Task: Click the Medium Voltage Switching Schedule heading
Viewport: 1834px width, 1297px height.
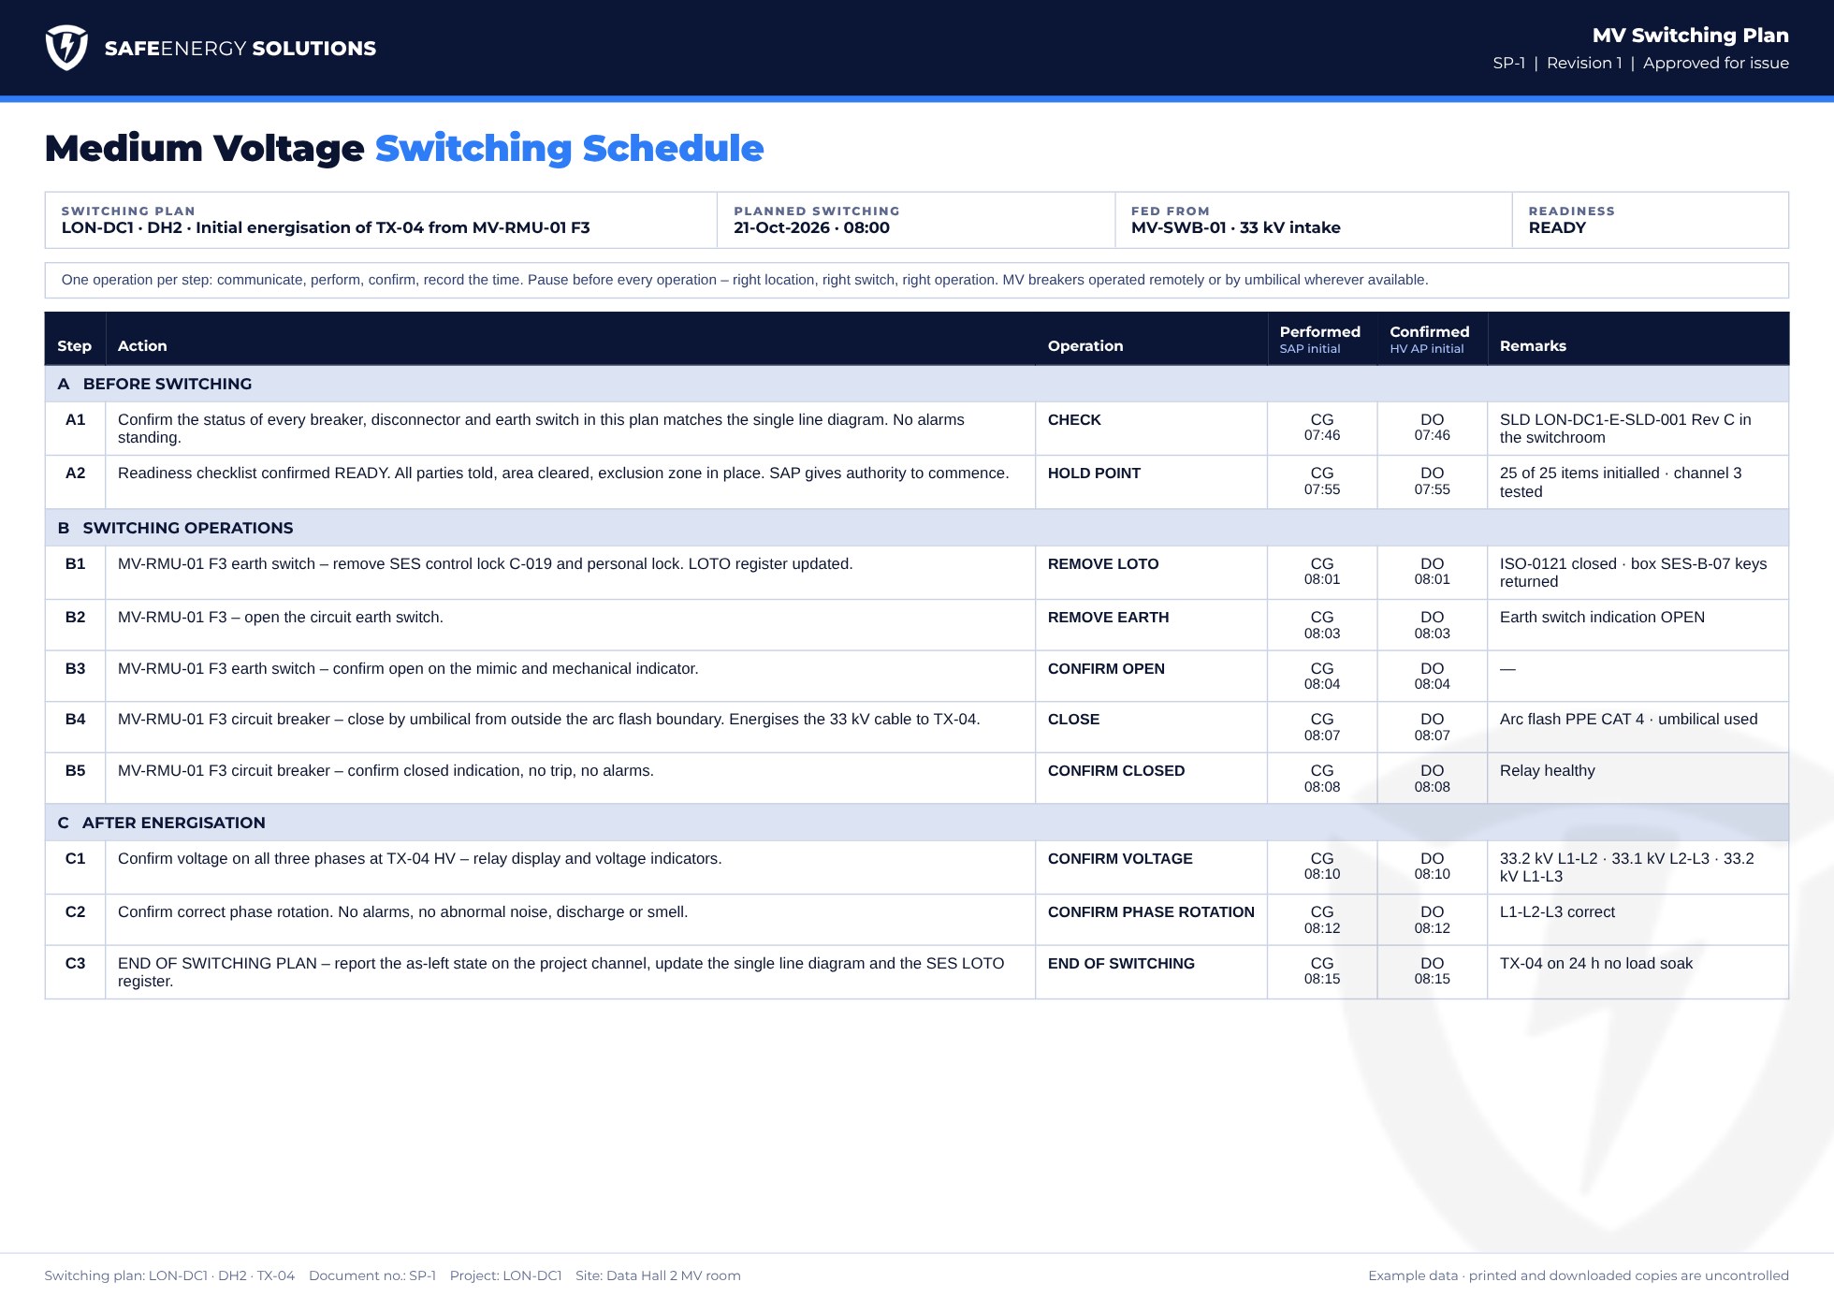Action: coord(404,148)
